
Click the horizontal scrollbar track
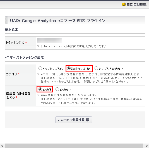(x=74, y=145)
